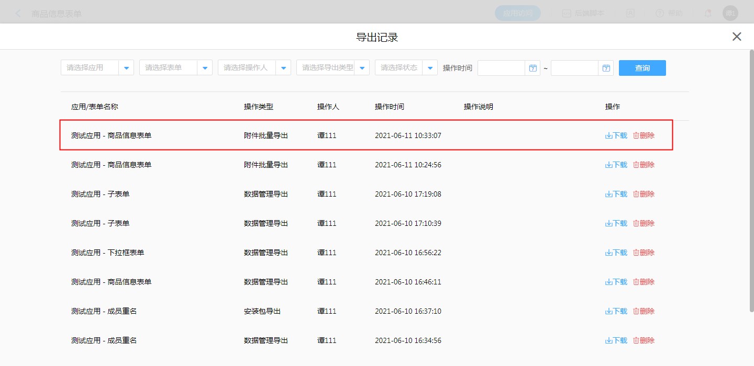
Task: Delete the 10:33:07 export record
Action: (x=644, y=135)
